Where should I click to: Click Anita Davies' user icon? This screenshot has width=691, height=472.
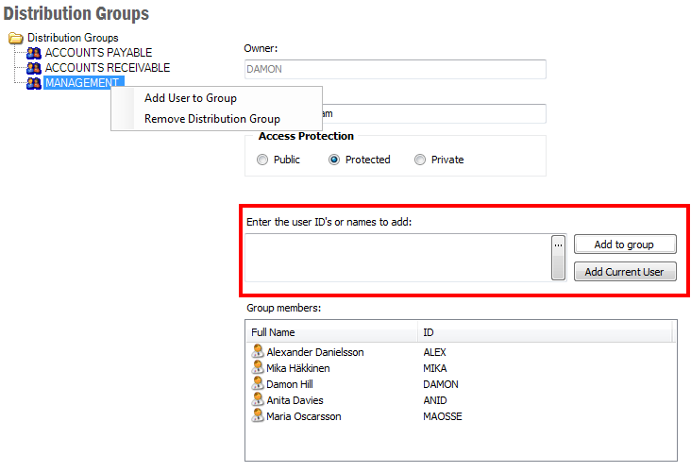(258, 399)
